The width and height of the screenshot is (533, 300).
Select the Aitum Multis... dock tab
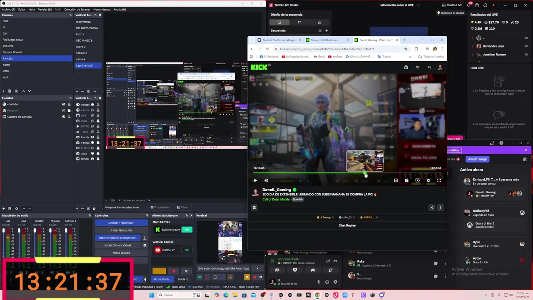pyautogui.click(x=162, y=279)
